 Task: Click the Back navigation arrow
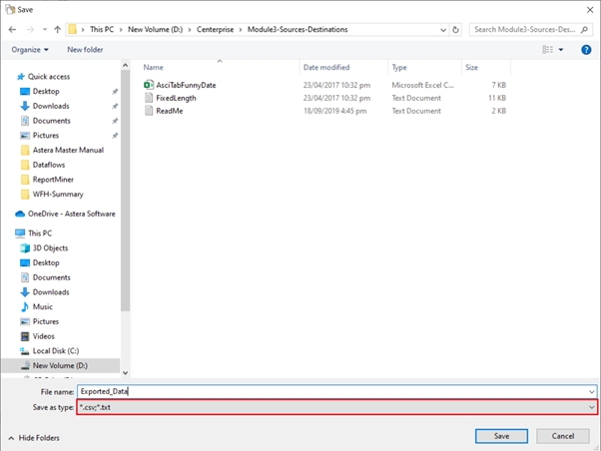12,30
